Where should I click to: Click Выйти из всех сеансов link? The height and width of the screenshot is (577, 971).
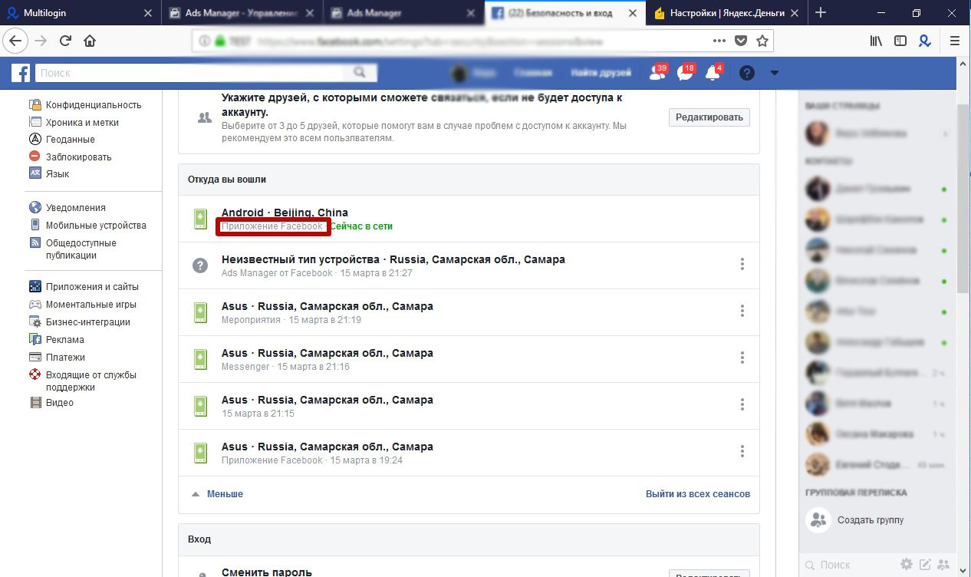click(698, 494)
